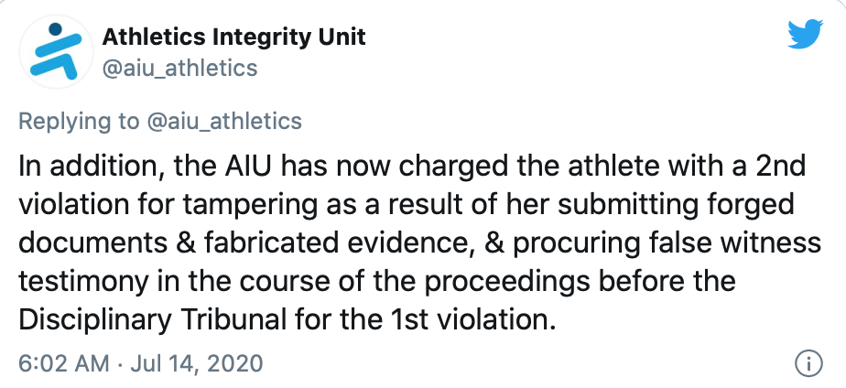Screen dimensions: 846x388
Task: Open the "Athletics Integrity Unit" display name
Action: click(x=233, y=38)
